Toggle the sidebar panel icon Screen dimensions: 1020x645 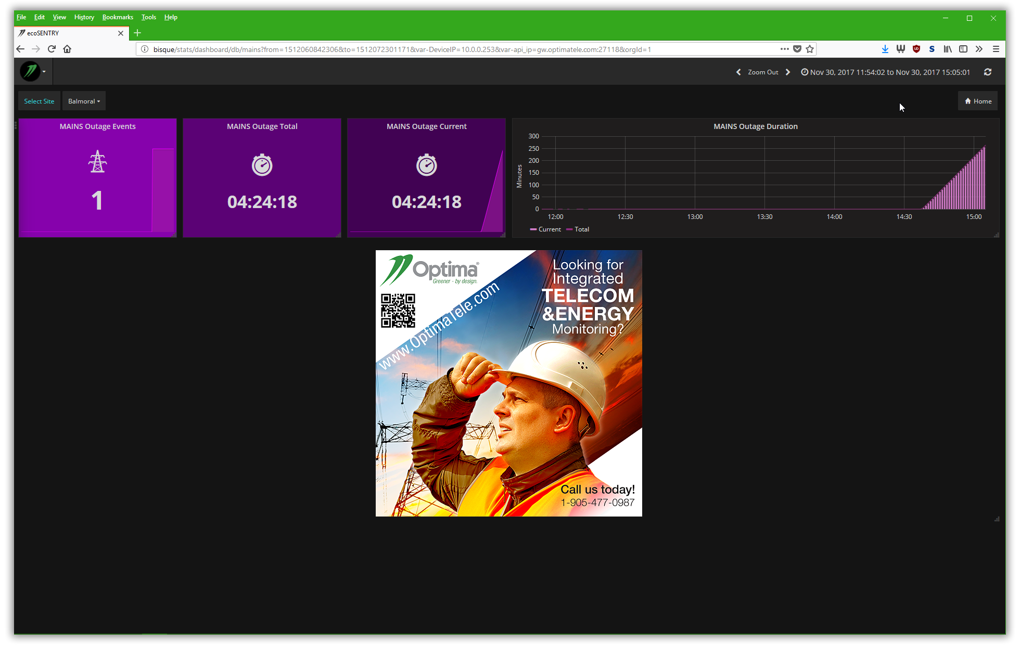pos(963,49)
